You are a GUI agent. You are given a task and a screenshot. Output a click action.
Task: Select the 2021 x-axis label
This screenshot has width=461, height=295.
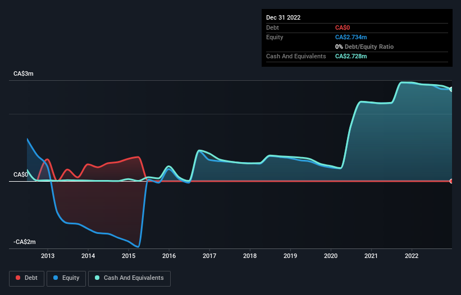pyautogui.click(x=371, y=256)
